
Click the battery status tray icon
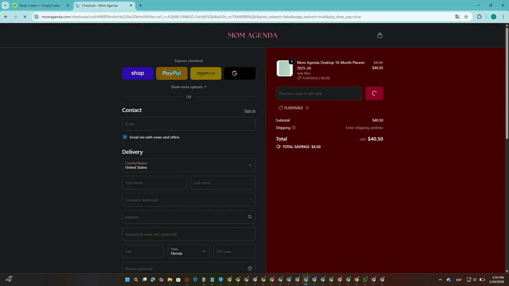pyautogui.click(x=482, y=280)
